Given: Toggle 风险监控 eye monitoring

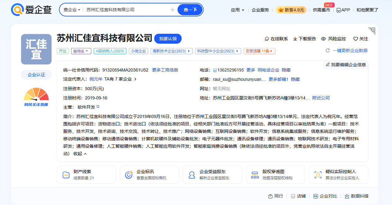Looking at the screenshot, I should [x=323, y=39].
